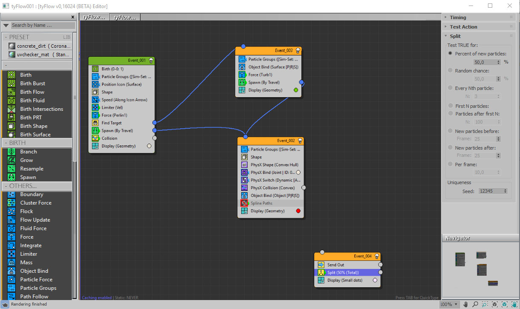Select the Pan hand tool in bottom toolbar
Screen dimensions: 520x309
(465, 304)
